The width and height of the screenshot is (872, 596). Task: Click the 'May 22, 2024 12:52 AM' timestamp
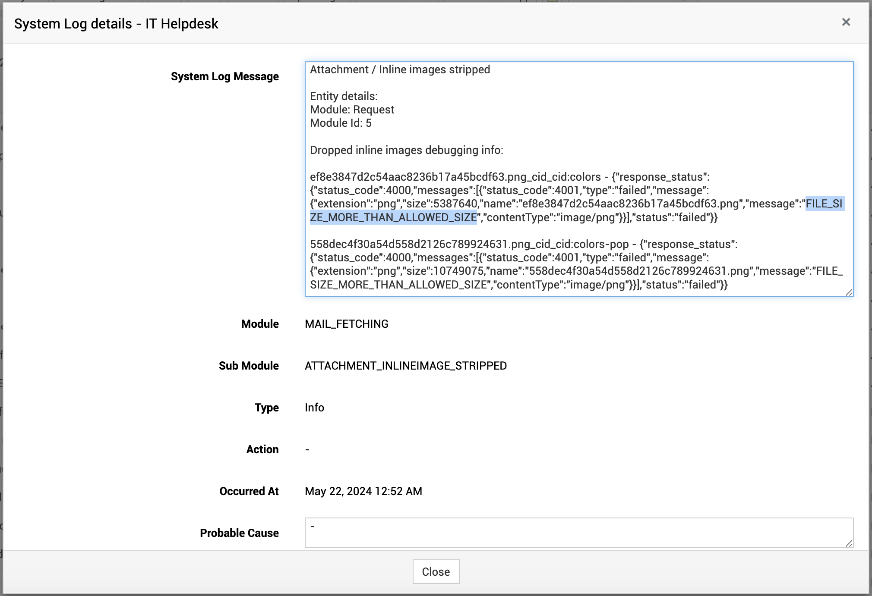pyautogui.click(x=363, y=491)
